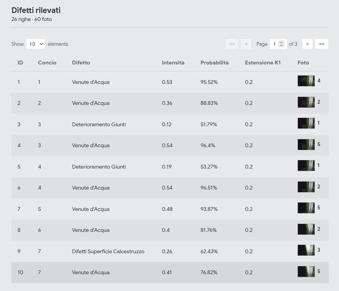Screen dimensions: 339x291
Task: Open the Show elements count dropdown
Action: coord(35,44)
